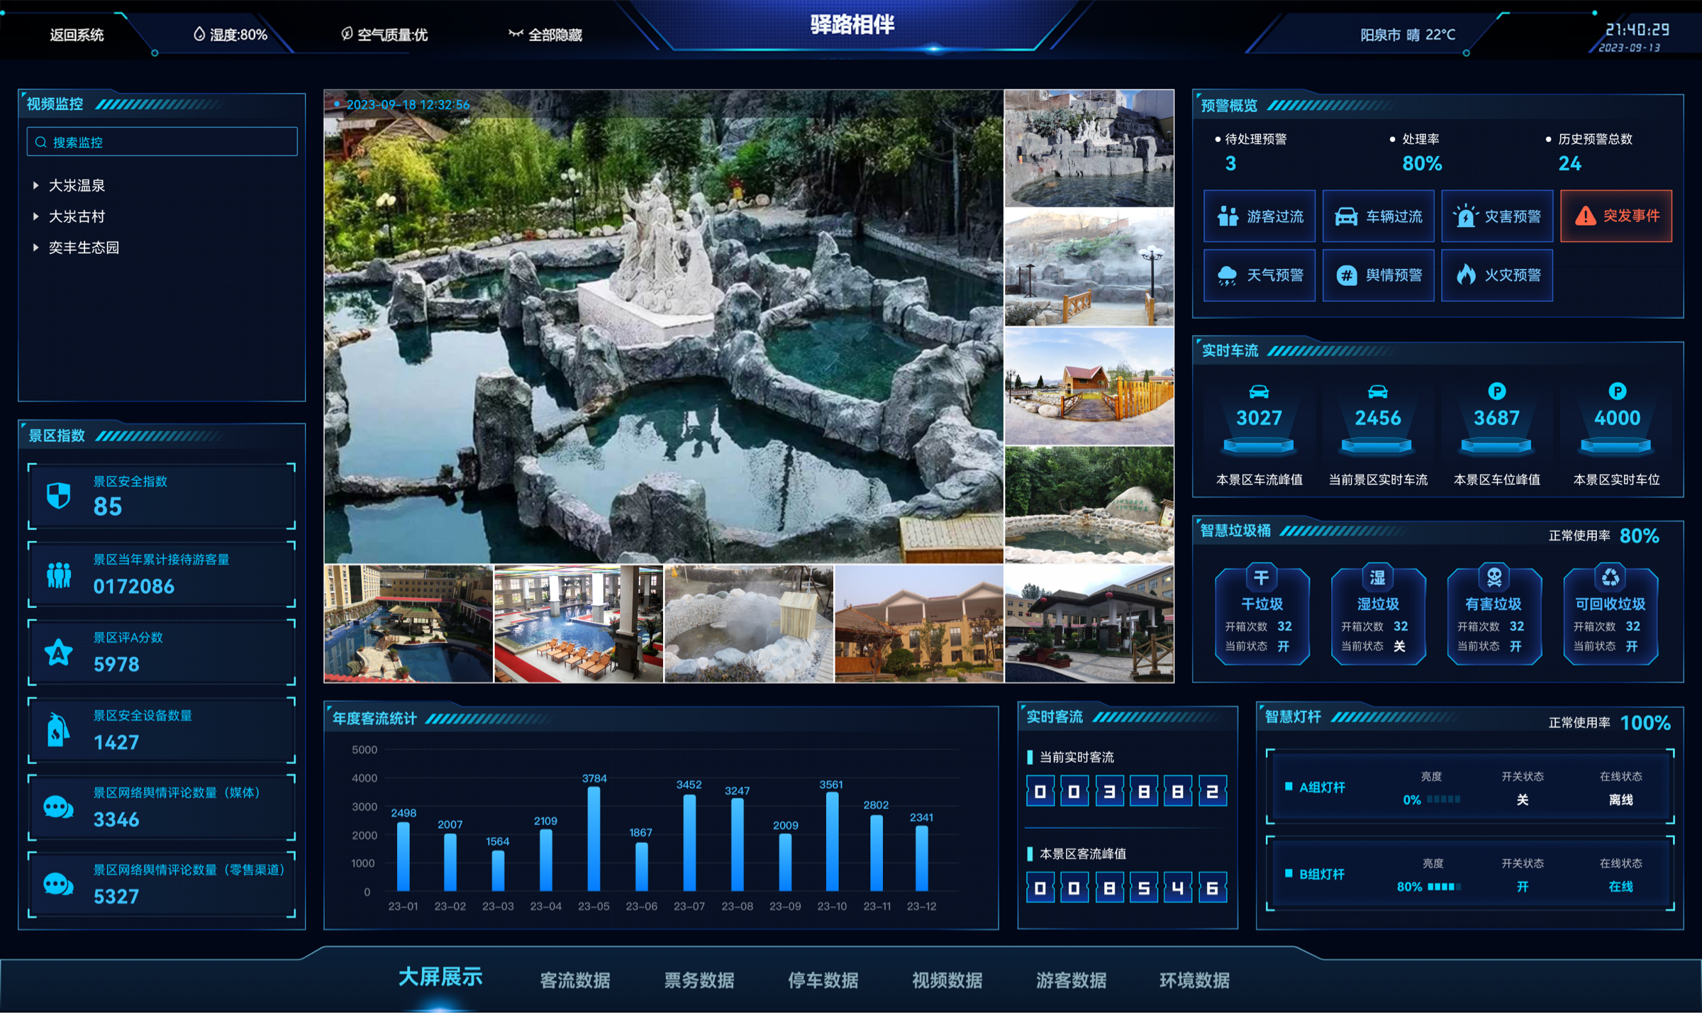Toggle 全部隐藏 hide-all control

[x=545, y=35]
